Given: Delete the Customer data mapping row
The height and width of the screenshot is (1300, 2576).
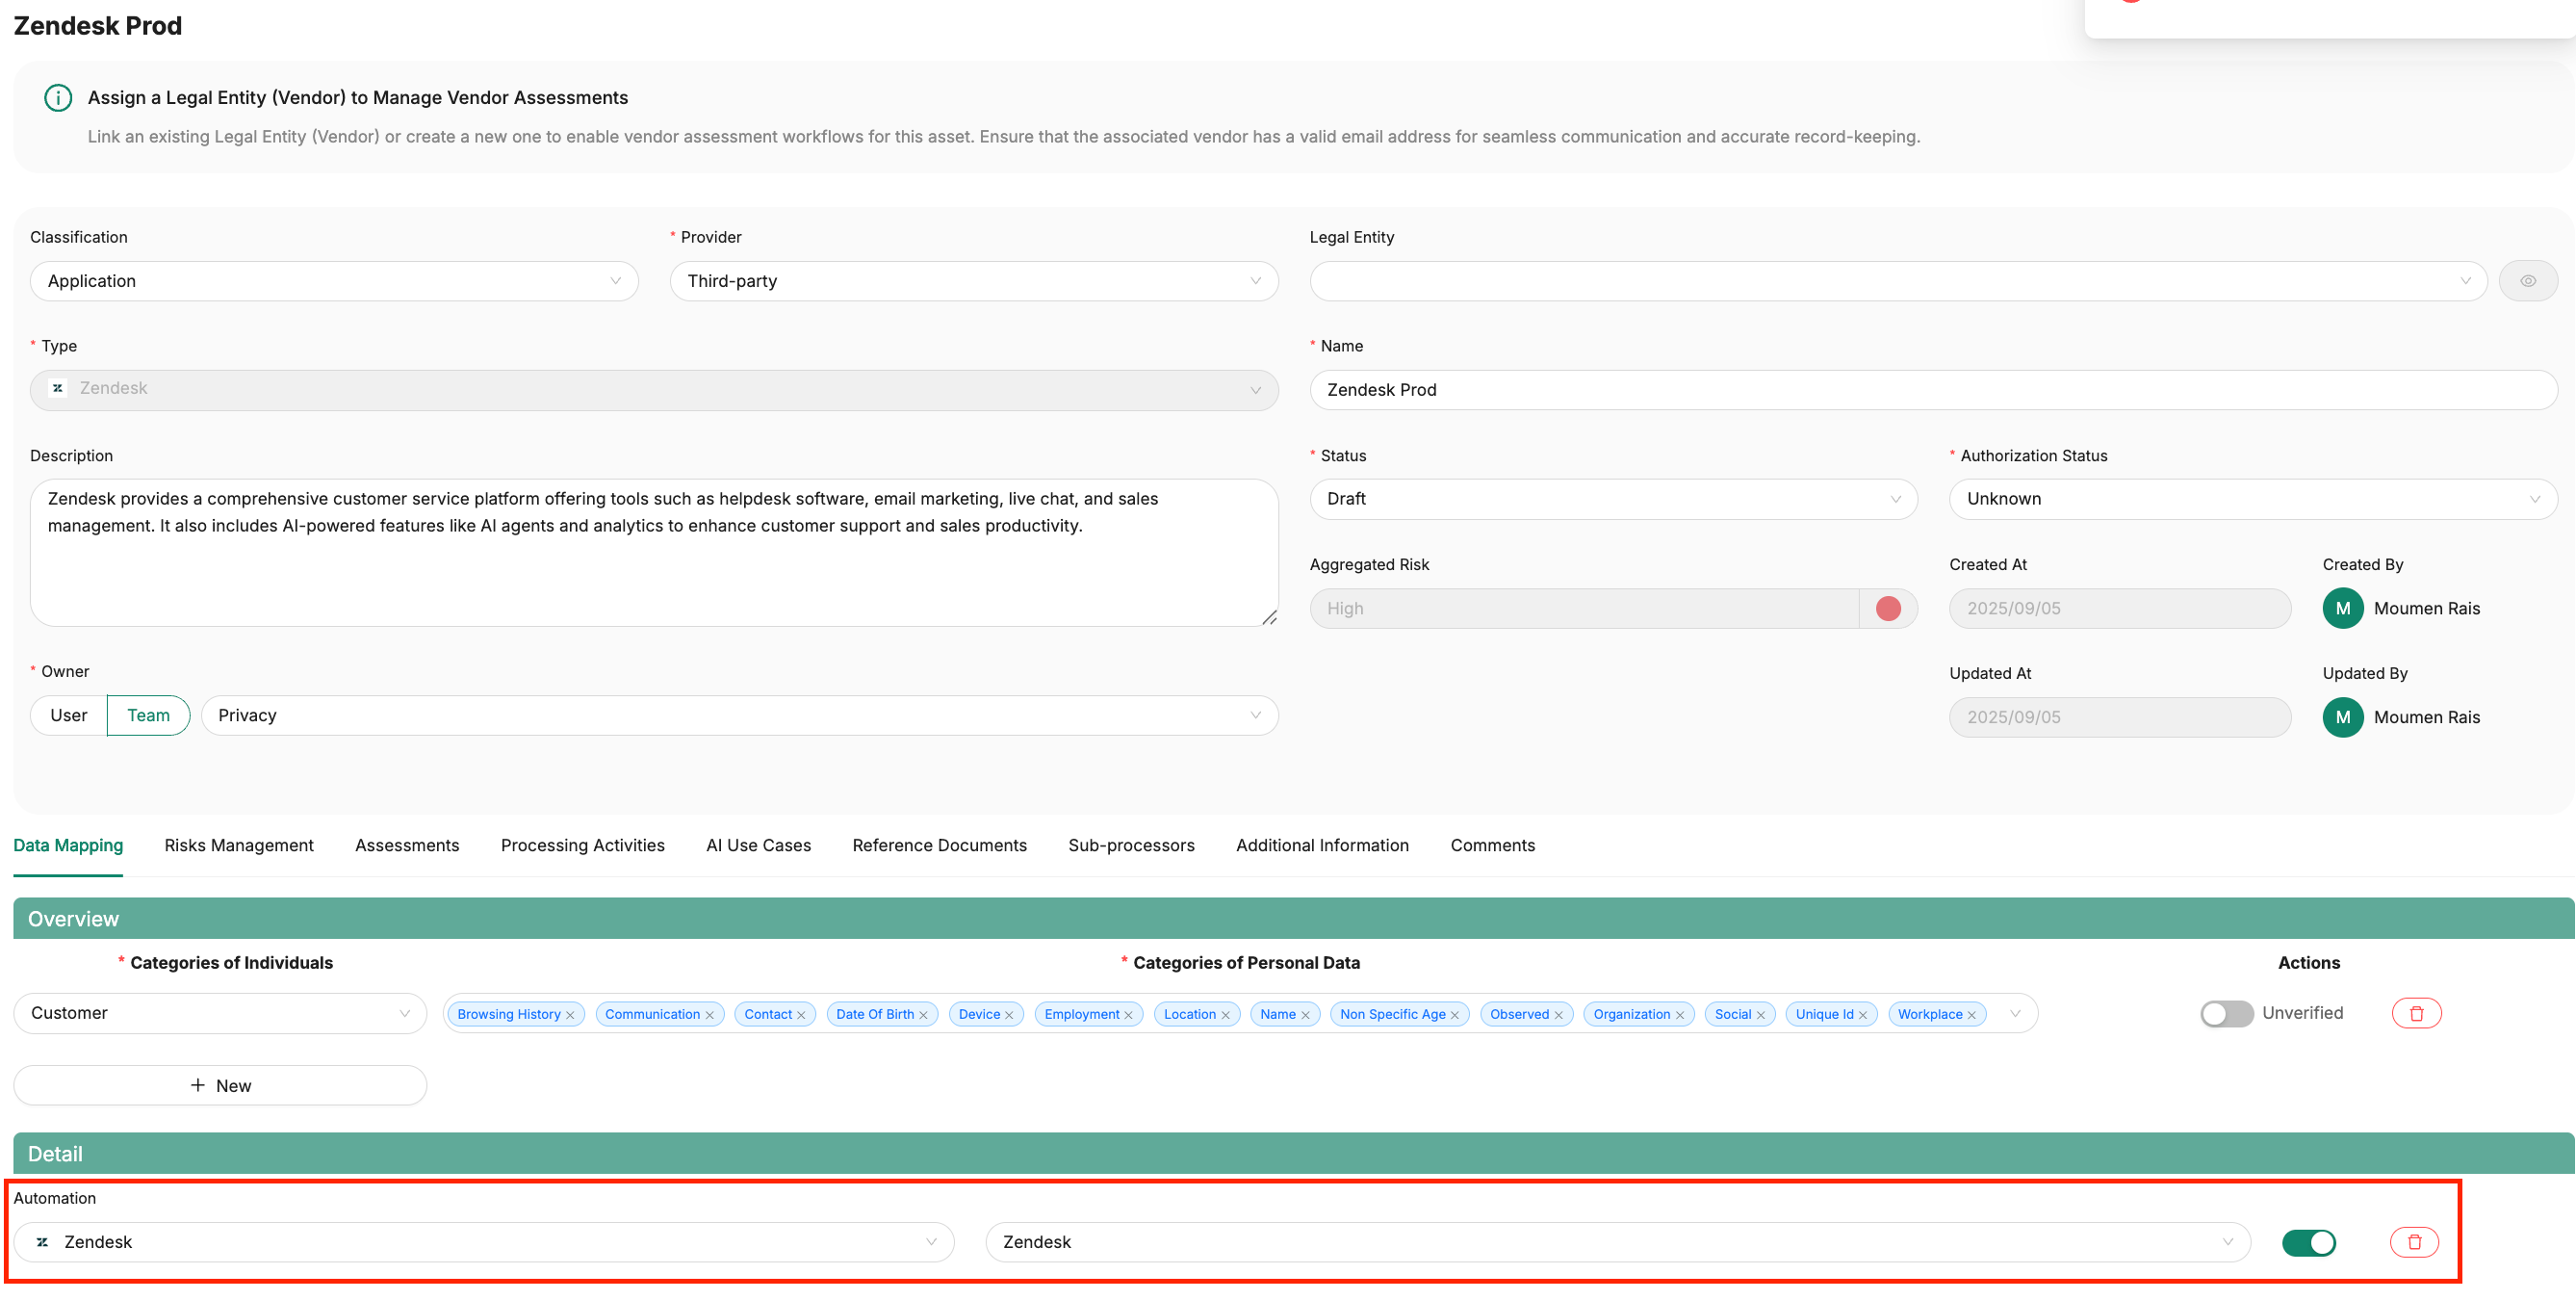Looking at the screenshot, I should click(2416, 1013).
